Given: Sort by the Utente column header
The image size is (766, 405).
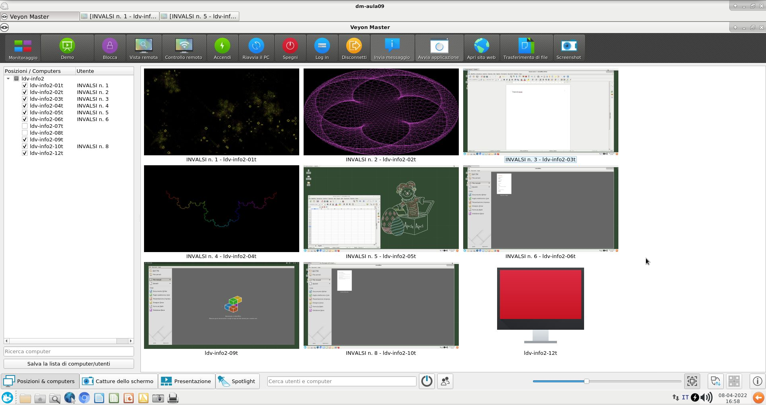Looking at the screenshot, I should tap(105, 71).
